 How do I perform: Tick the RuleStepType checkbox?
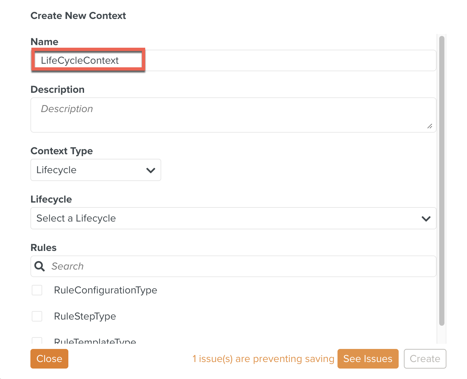(37, 316)
